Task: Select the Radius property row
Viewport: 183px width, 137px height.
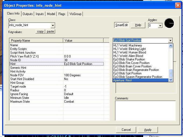Action: [x=57, y=90]
